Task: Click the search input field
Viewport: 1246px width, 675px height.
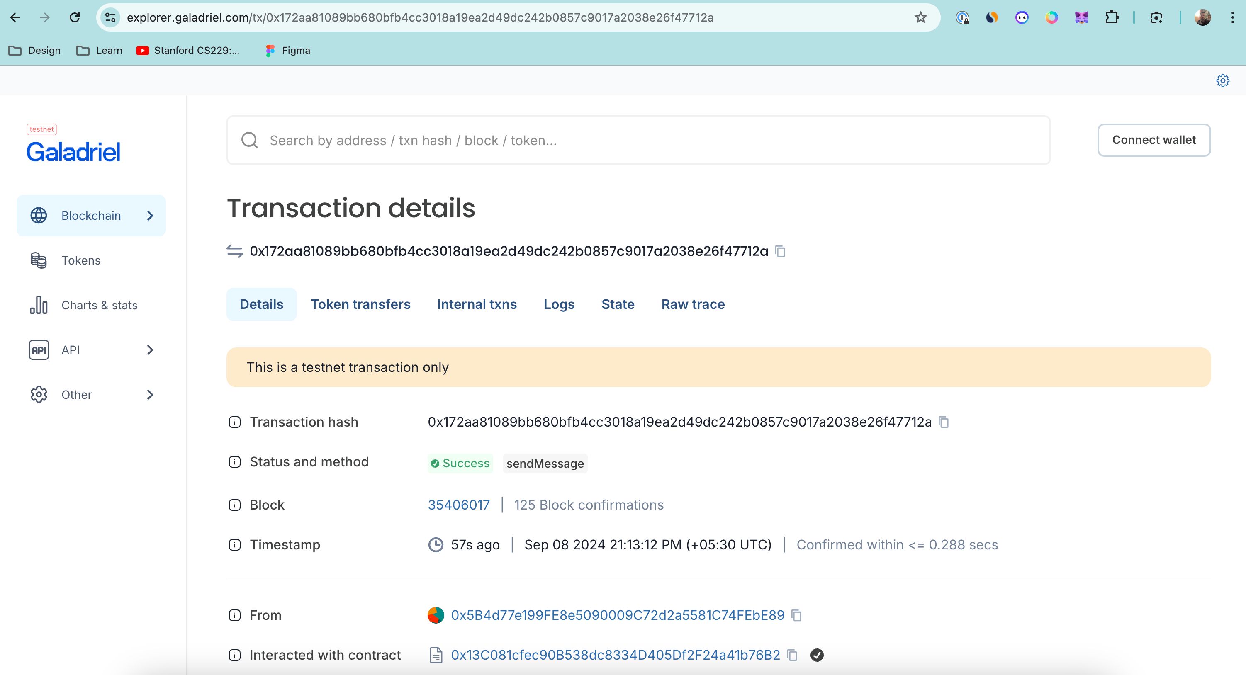Action: pyautogui.click(x=639, y=140)
